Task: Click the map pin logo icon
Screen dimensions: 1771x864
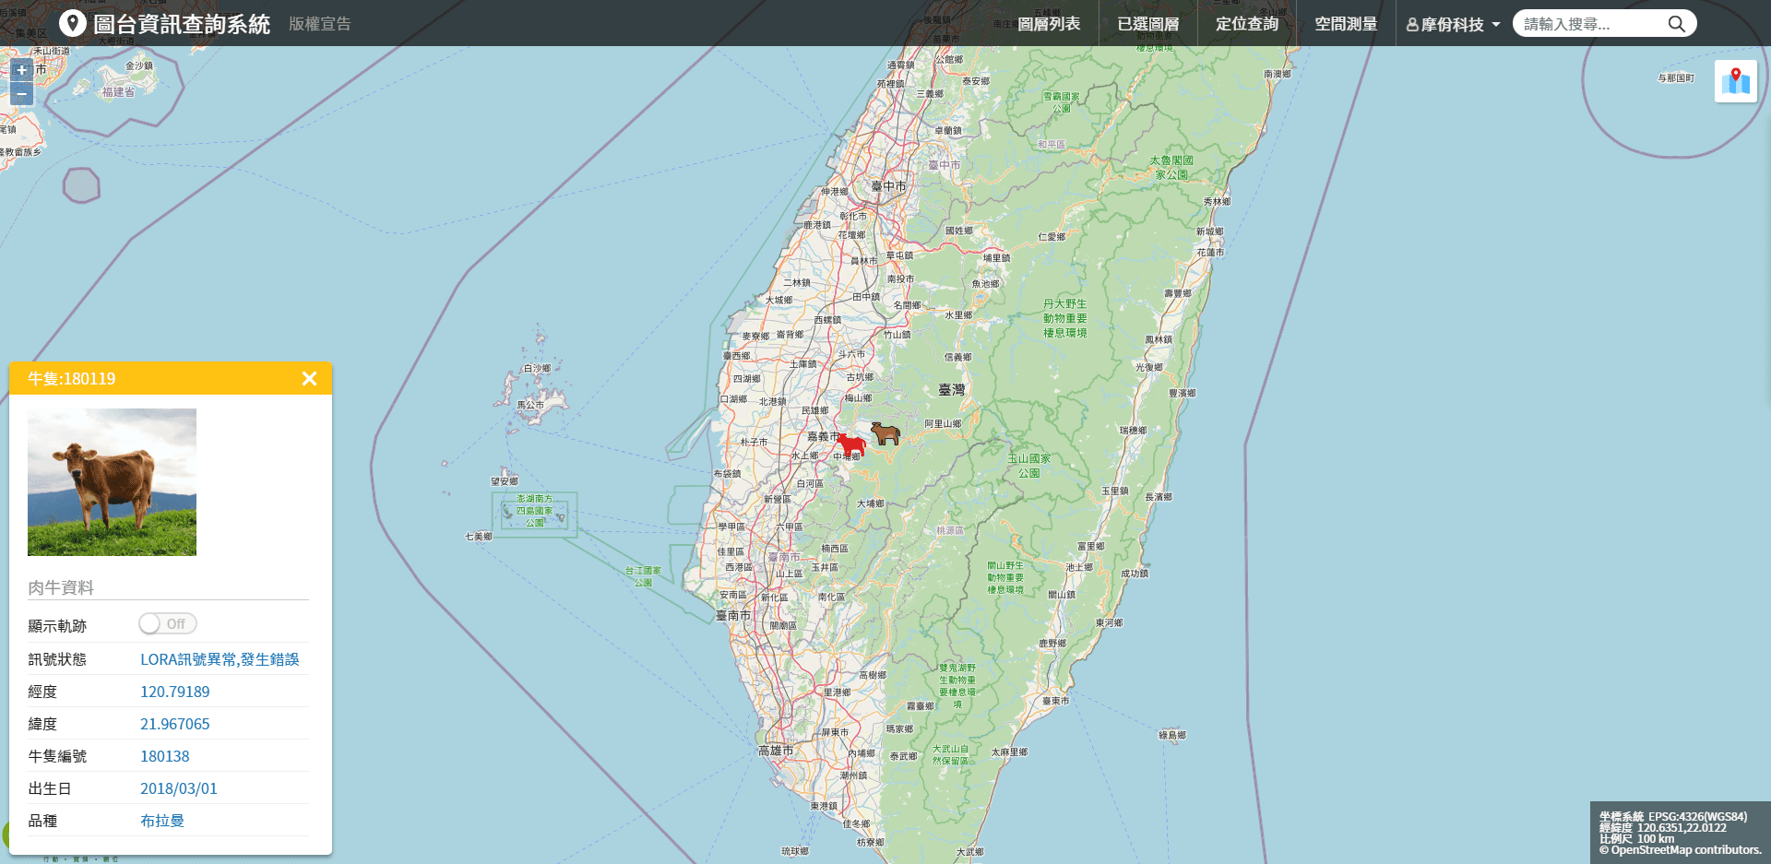Action: 72,23
